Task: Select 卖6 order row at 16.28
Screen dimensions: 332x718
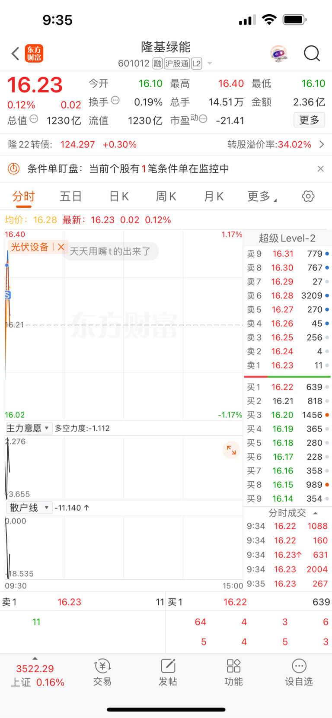Action: pos(287,295)
